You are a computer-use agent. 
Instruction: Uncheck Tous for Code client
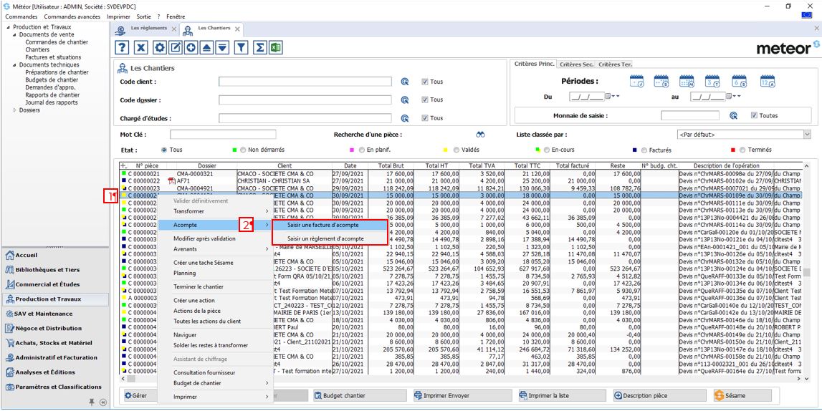(x=425, y=82)
